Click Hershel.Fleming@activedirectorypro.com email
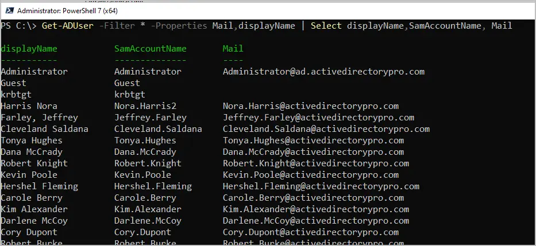 pyautogui.click(x=321, y=186)
